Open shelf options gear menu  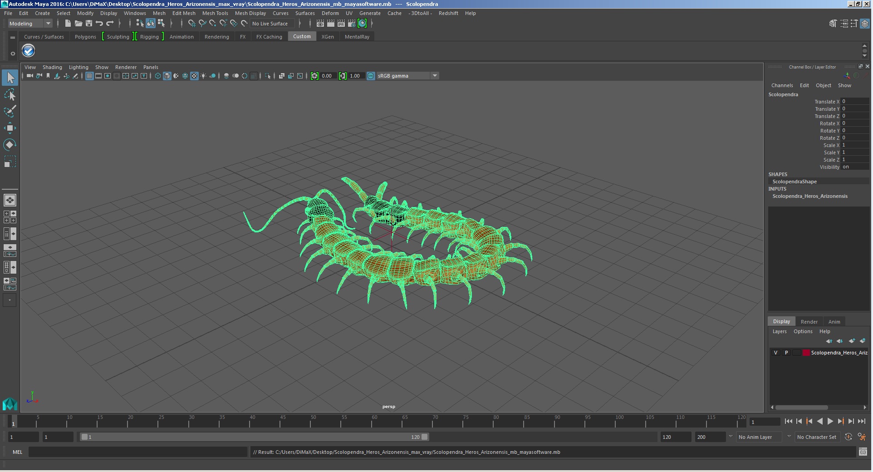coord(13,54)
